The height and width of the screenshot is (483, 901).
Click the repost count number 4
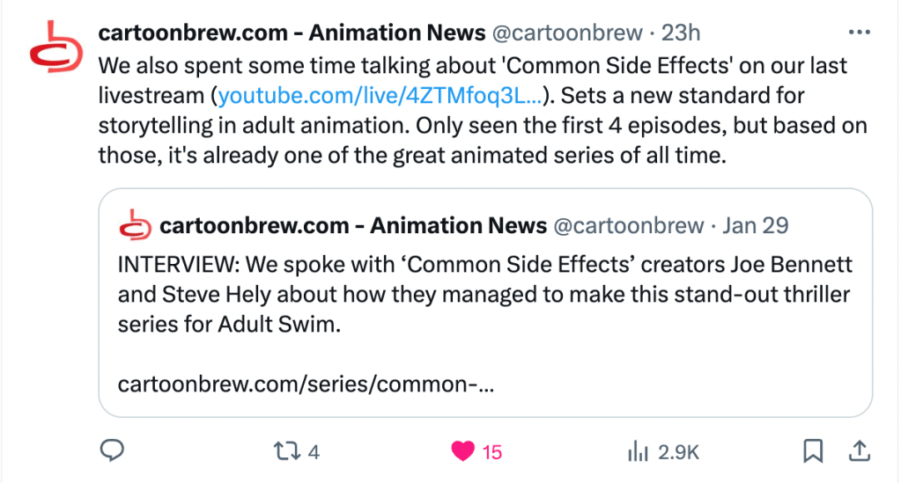tap(313, 452)
